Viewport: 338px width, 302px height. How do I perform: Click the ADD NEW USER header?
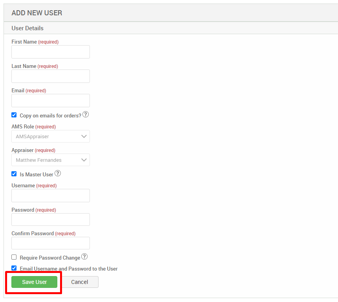[x=37, y=13]
